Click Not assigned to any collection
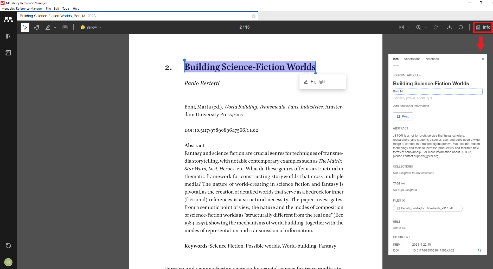 click(x=413, y=173)
